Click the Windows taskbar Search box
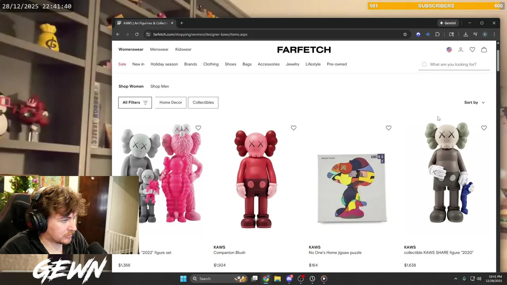 tap(219, 279)
